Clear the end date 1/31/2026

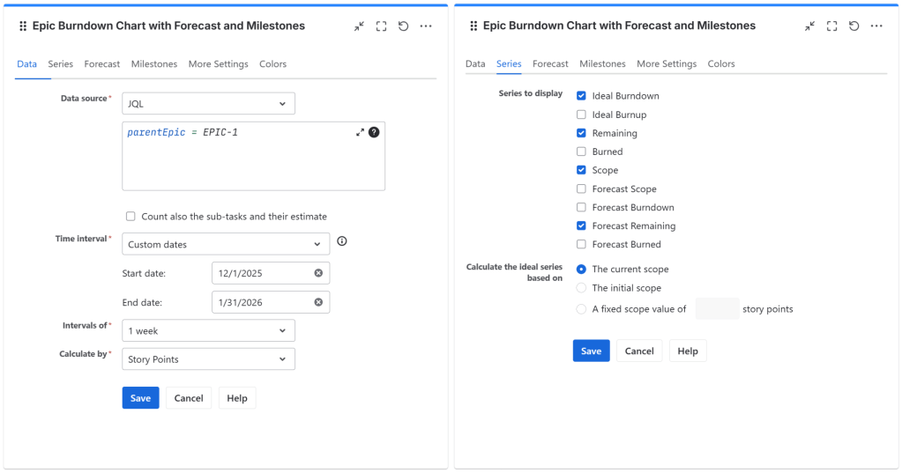(x=318, y=302)
